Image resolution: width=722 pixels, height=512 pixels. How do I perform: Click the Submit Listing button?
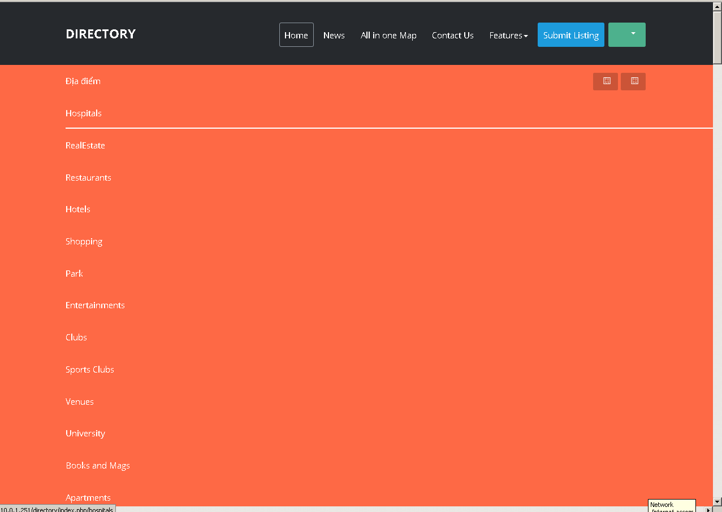click(570, 34)
